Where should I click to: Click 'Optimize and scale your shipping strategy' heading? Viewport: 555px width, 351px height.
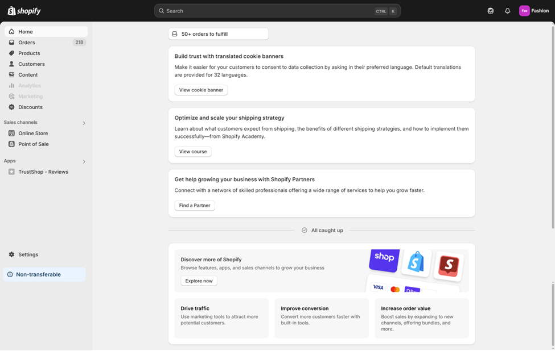tap(229, 118)
